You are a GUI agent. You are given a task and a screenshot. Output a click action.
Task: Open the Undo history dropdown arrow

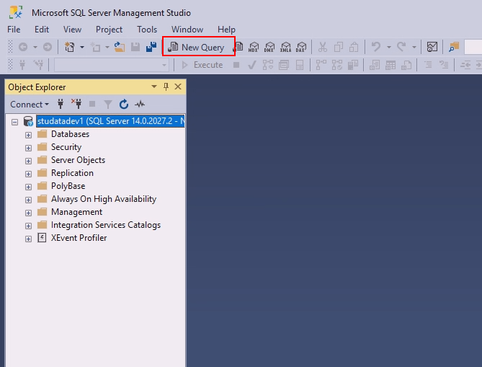pyautogui.click(x=389, y=47)
